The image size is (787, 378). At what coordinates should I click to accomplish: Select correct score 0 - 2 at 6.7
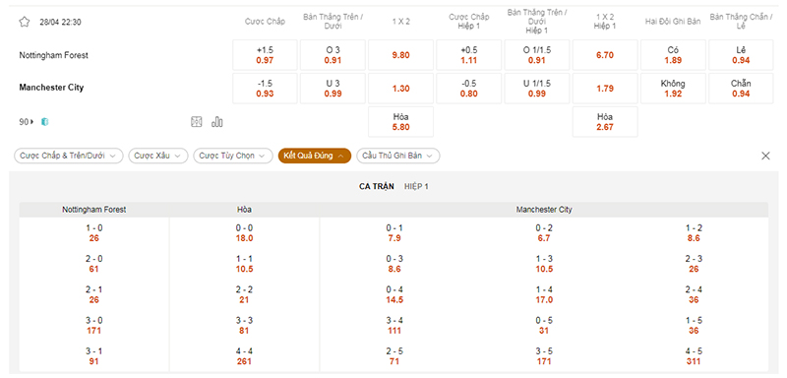(x=544, y=233)
